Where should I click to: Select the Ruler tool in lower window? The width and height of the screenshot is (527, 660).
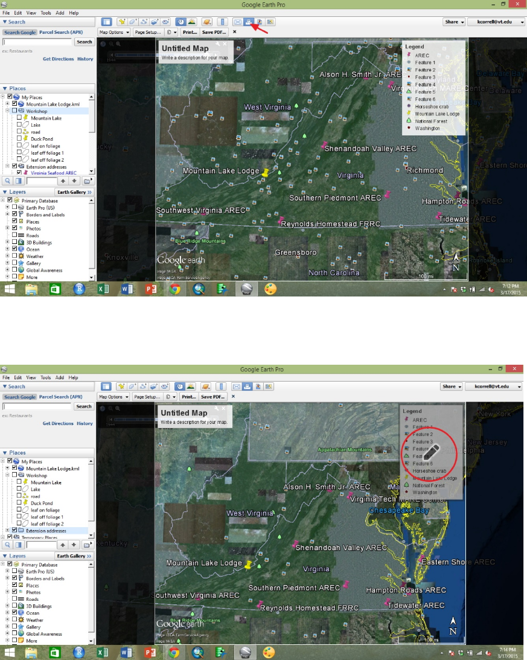(222, 386)
